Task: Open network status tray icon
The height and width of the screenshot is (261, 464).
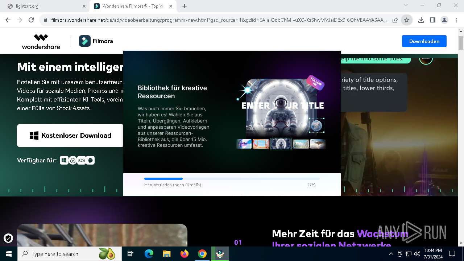Action: 409,254
